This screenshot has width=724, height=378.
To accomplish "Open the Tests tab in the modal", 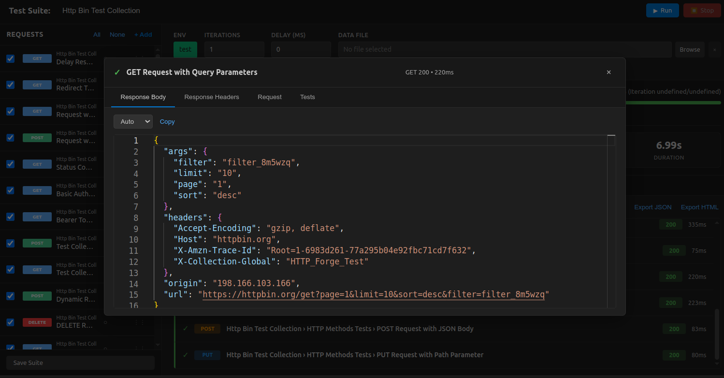I will click(x=307, y=97).
